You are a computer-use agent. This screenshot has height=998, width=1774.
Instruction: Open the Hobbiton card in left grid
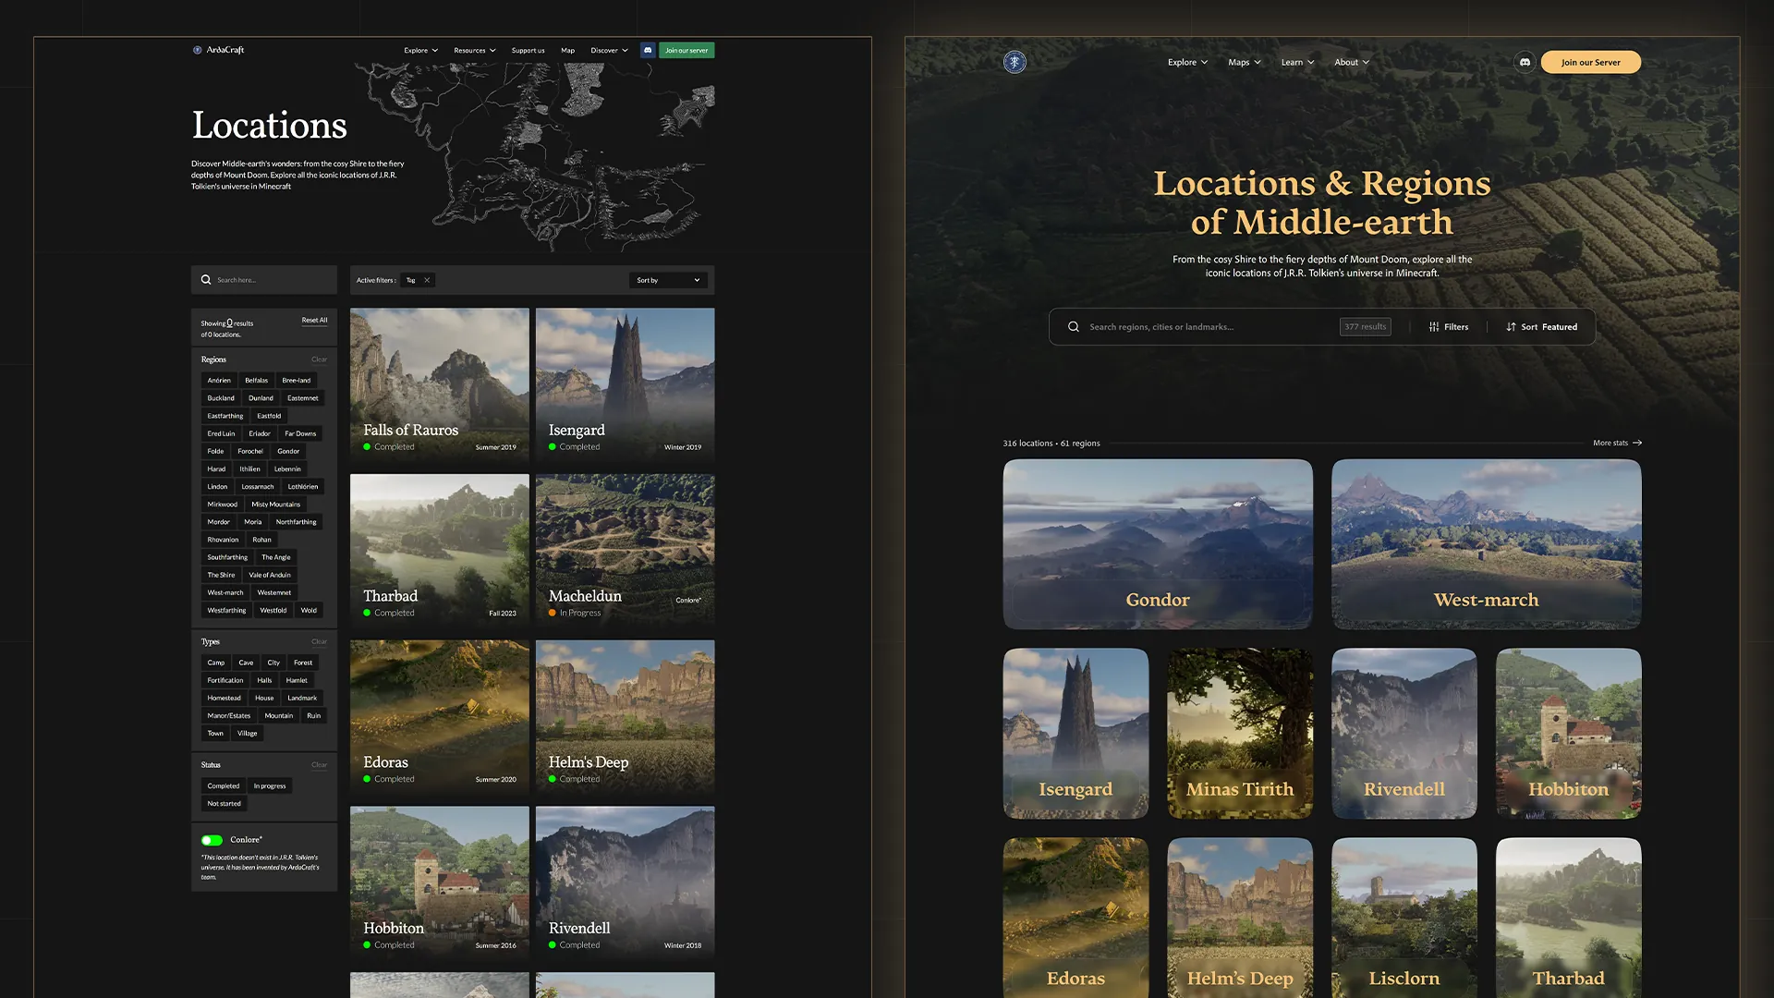coord(439,881)
